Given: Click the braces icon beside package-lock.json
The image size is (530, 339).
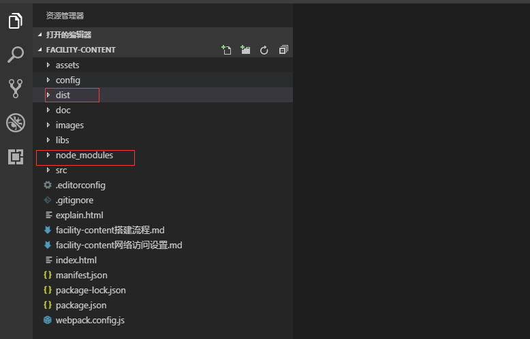Looking at the screenshot, I should (48, 290).
